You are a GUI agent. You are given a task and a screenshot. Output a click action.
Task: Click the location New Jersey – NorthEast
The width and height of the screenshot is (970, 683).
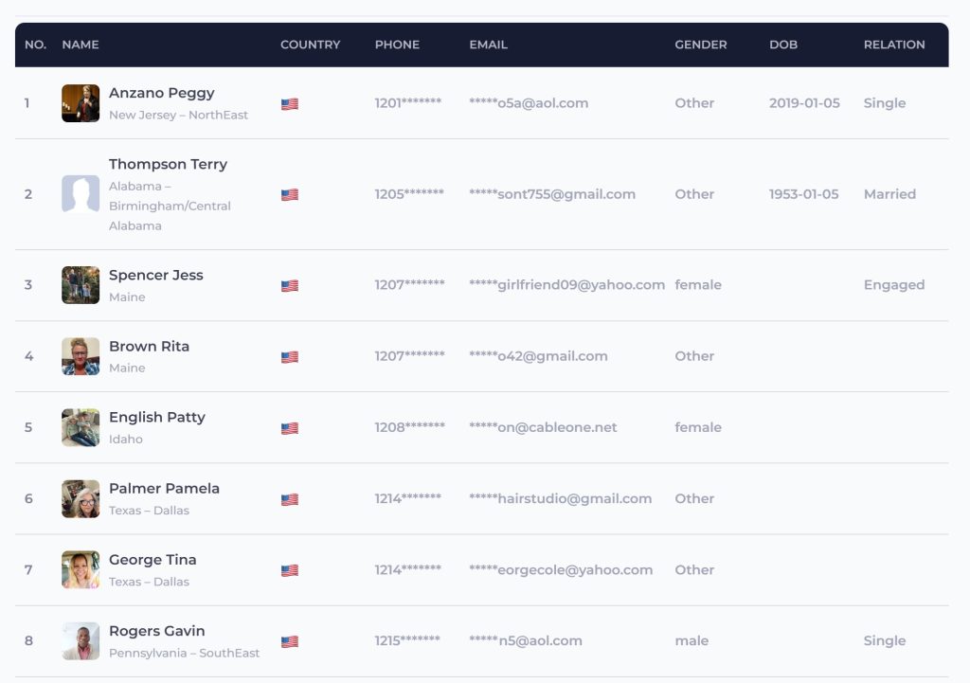pos(178,115)
